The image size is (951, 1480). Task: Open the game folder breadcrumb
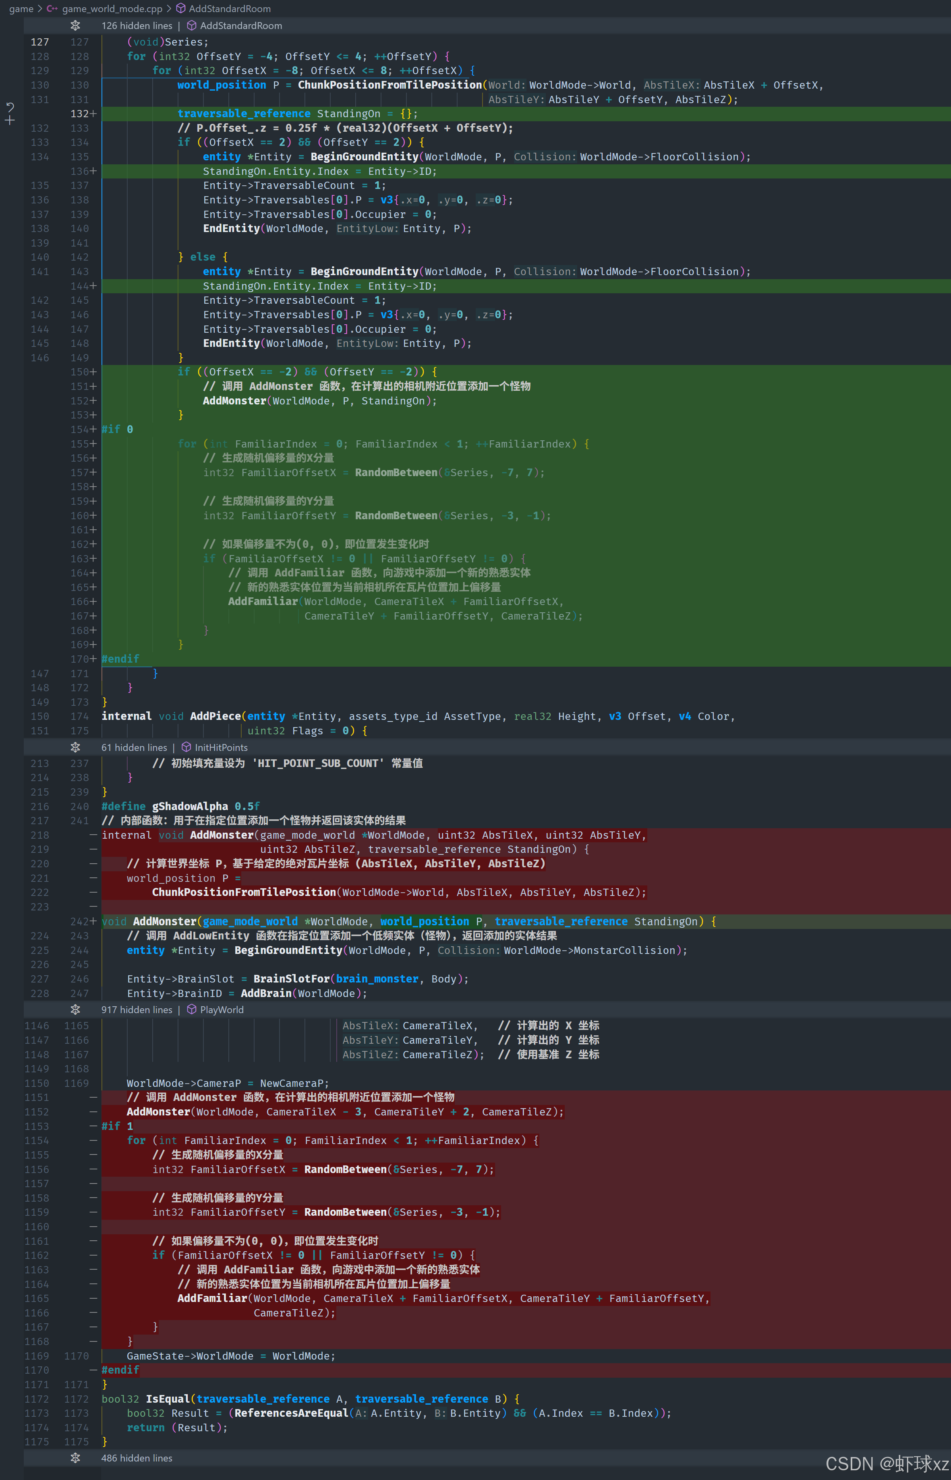pyautogui.click(x=21, y=8)
